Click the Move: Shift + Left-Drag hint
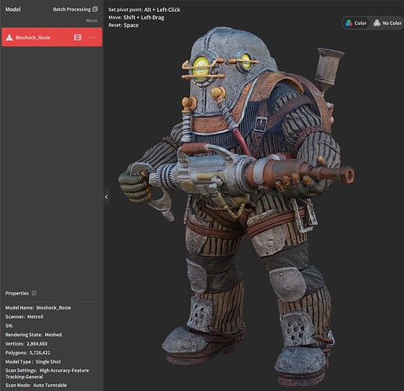The height and width of the screenshot is (391, 404). (136, 17)
